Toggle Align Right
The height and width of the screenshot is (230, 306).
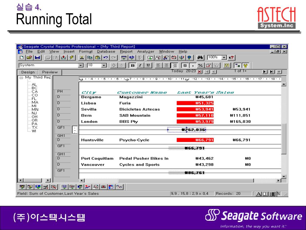pyautogui.click(x=175, y=66)
